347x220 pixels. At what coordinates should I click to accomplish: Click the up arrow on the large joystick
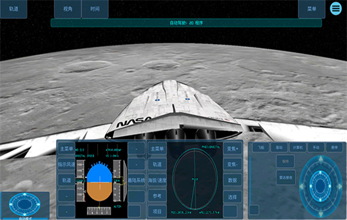(x=320, y=159)
